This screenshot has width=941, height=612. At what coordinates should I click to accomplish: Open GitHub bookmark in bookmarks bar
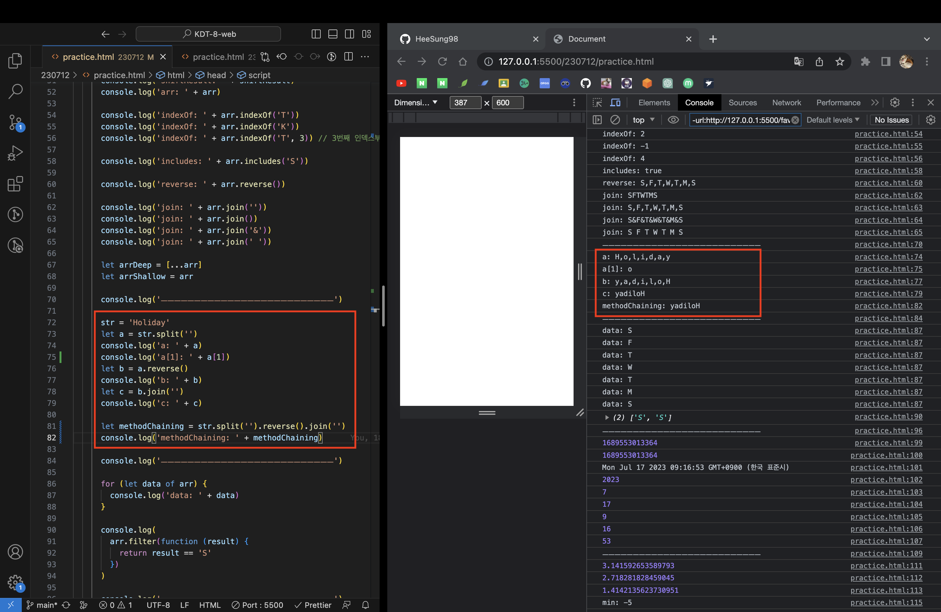click(x=585, y=83)
